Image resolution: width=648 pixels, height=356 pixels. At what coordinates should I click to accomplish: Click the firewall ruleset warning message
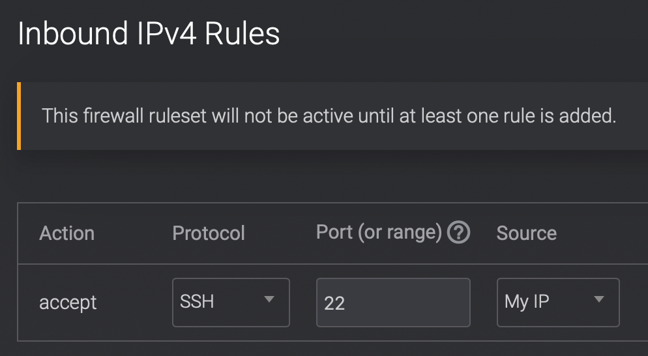click(329, 117)
